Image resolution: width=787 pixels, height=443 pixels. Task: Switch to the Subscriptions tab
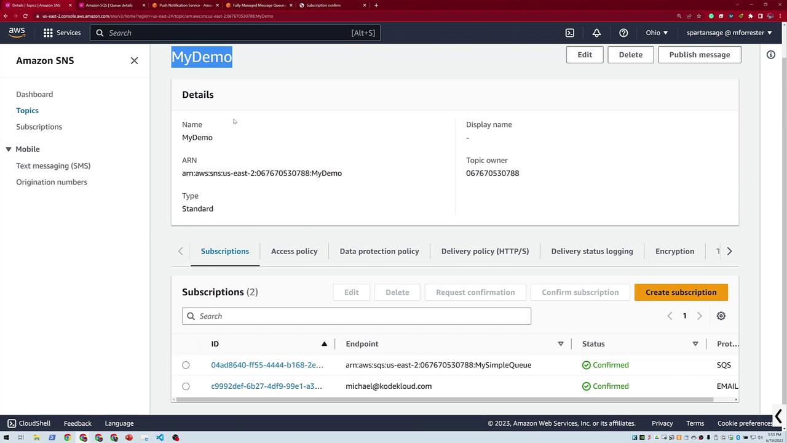[x=225, y=251]
